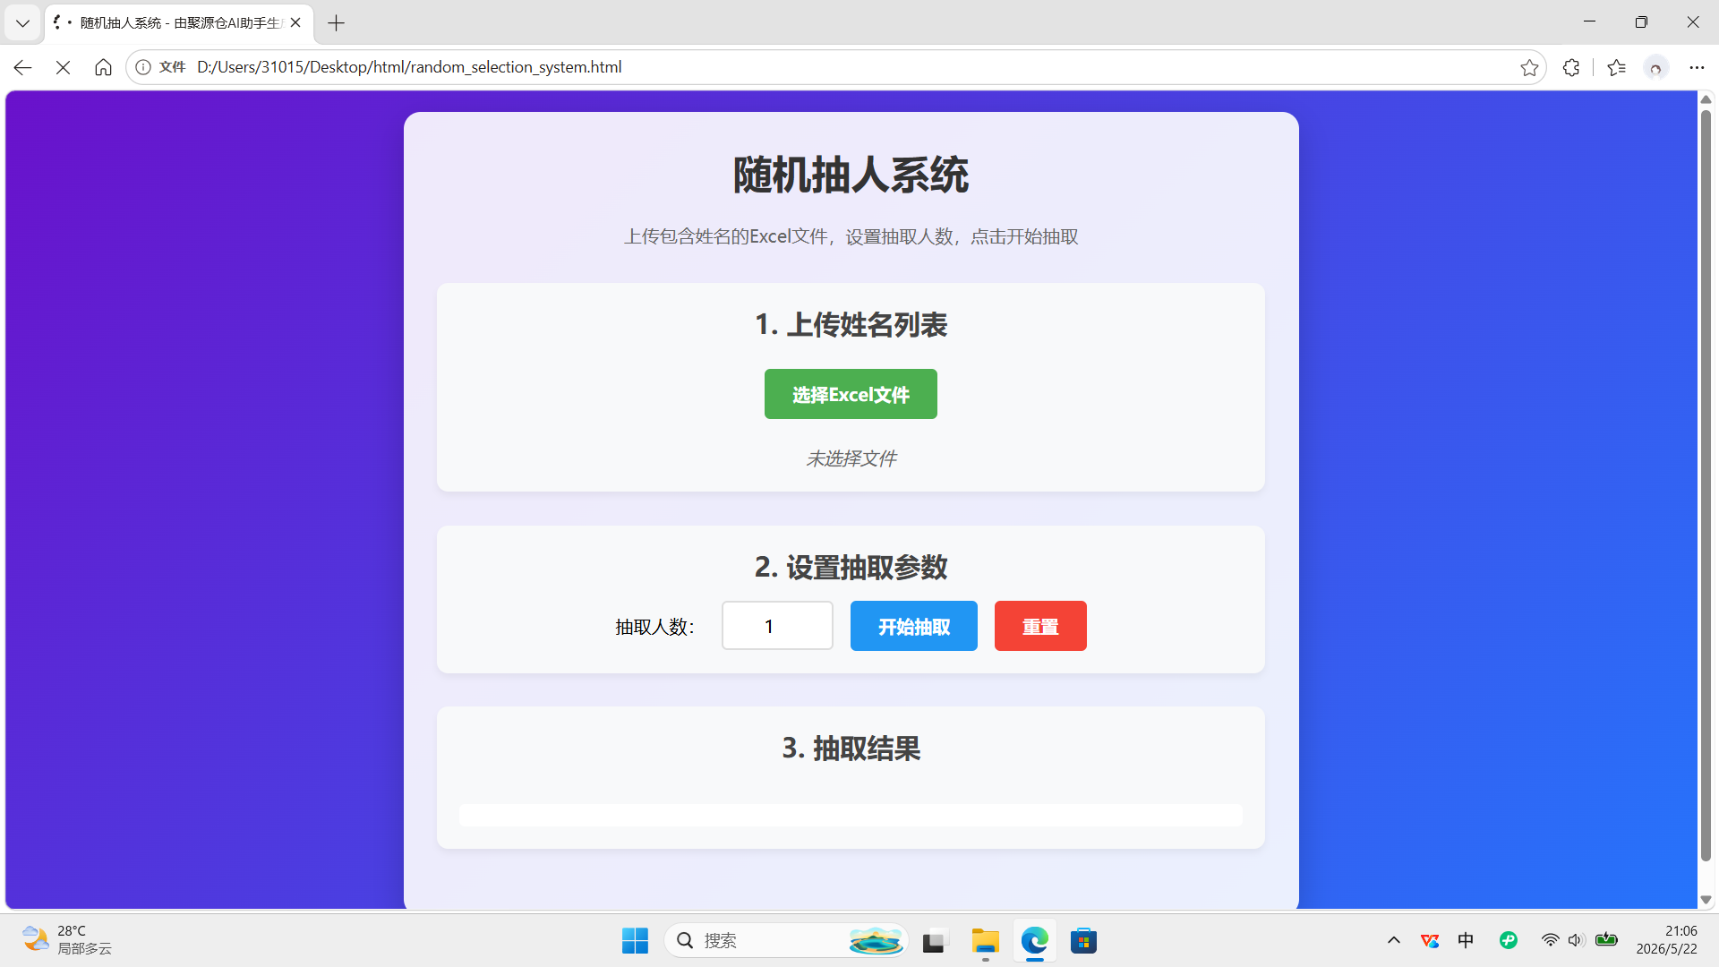This screenshot has height=967, width=1719.
Task: Select the 随机抽人系统 browser tab
Action: [x=179, y=22]
